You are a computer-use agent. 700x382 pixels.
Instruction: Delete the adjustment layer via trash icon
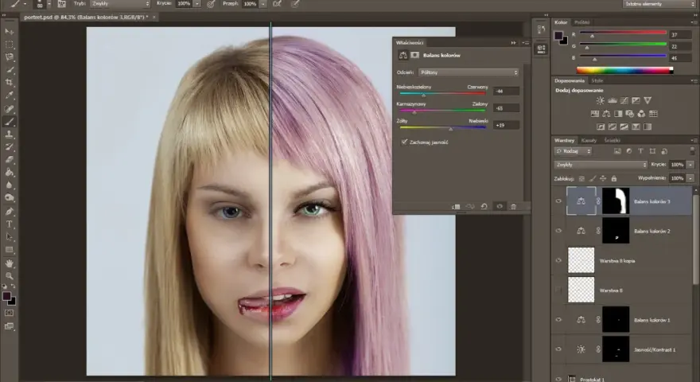513,206
